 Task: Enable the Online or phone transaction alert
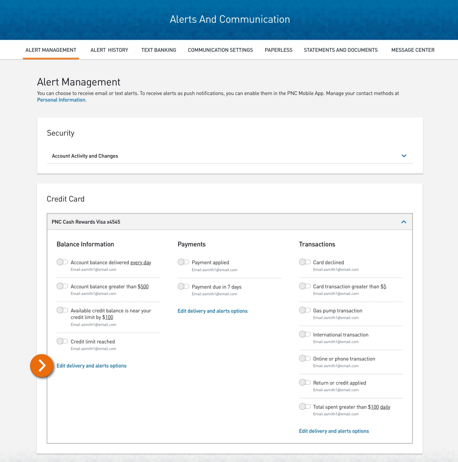304,358
